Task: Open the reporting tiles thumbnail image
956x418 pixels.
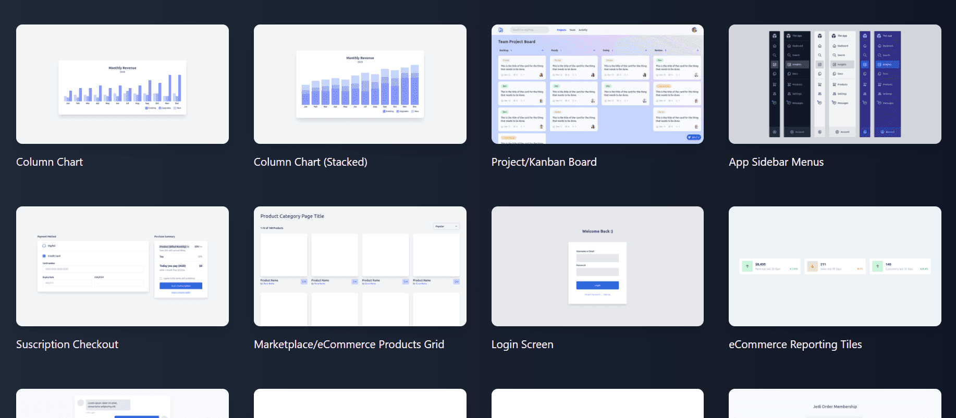Action: click(x=835, y=266)
